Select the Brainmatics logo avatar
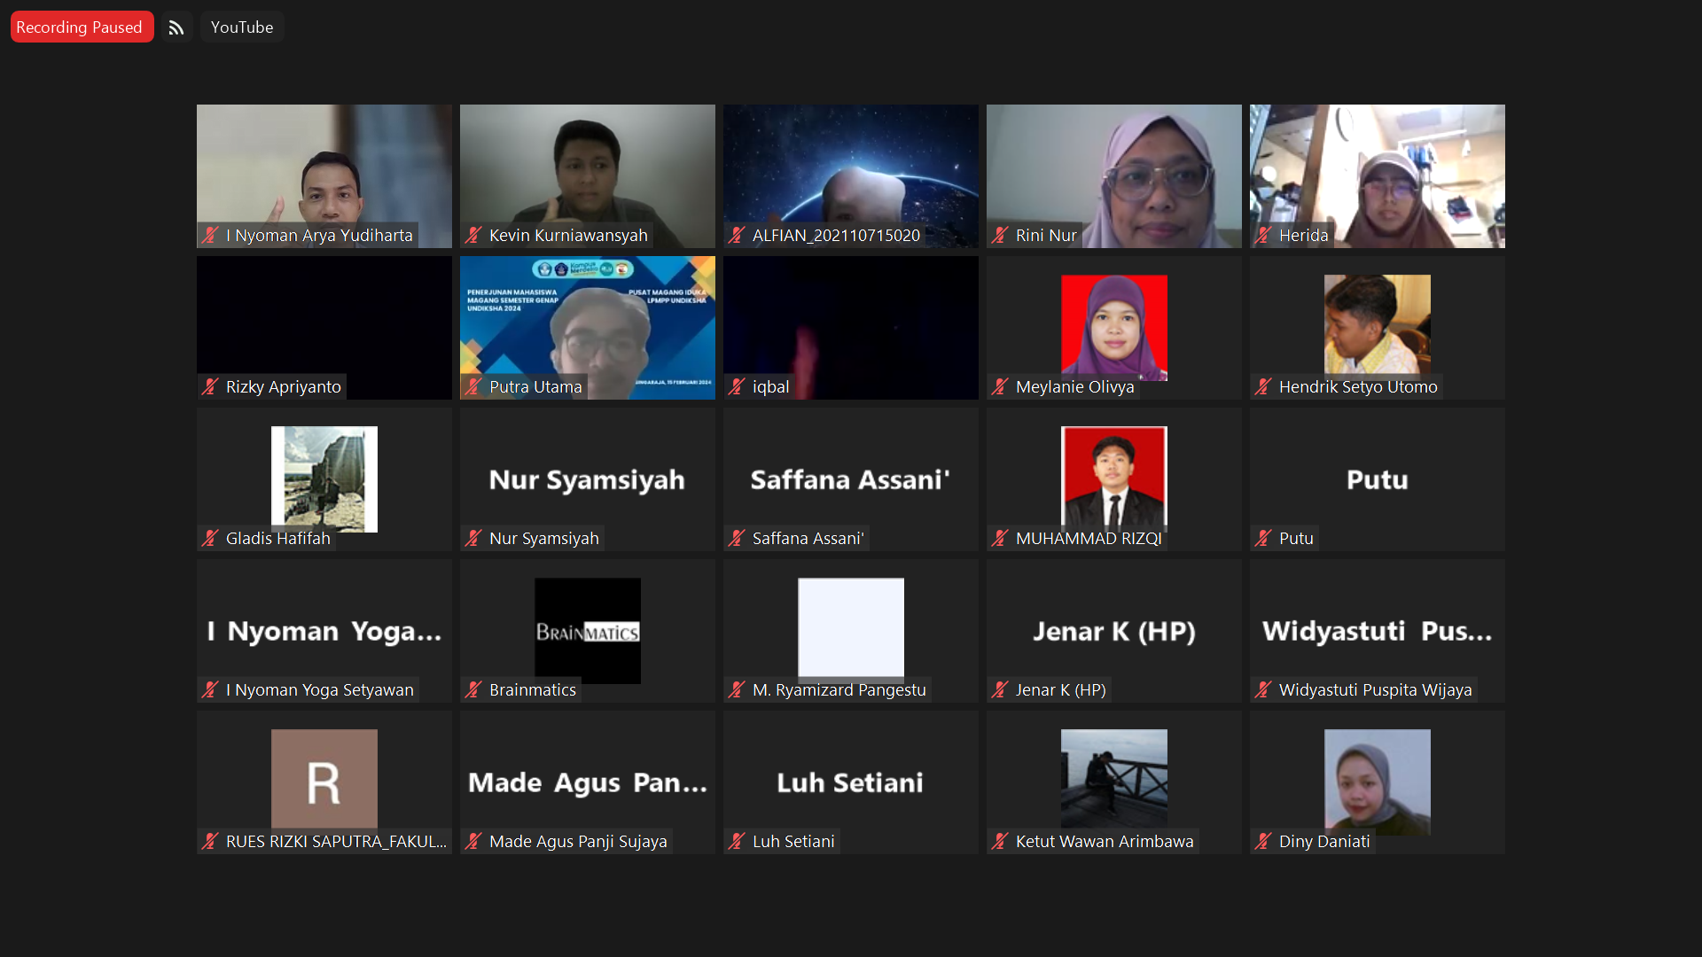The height and width of the screenshot is (957, 1702). click(587, 630)
